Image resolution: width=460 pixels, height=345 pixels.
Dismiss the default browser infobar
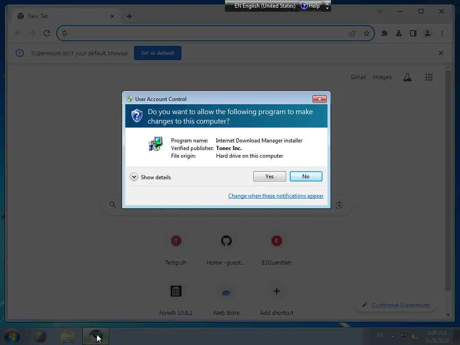pos(441,53)
